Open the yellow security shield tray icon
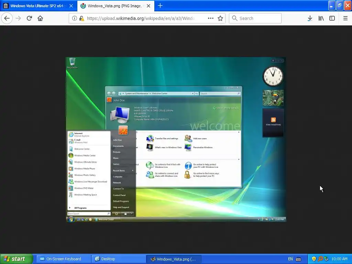Viewport: 352px width, 264px height. [x=314, y=259]
